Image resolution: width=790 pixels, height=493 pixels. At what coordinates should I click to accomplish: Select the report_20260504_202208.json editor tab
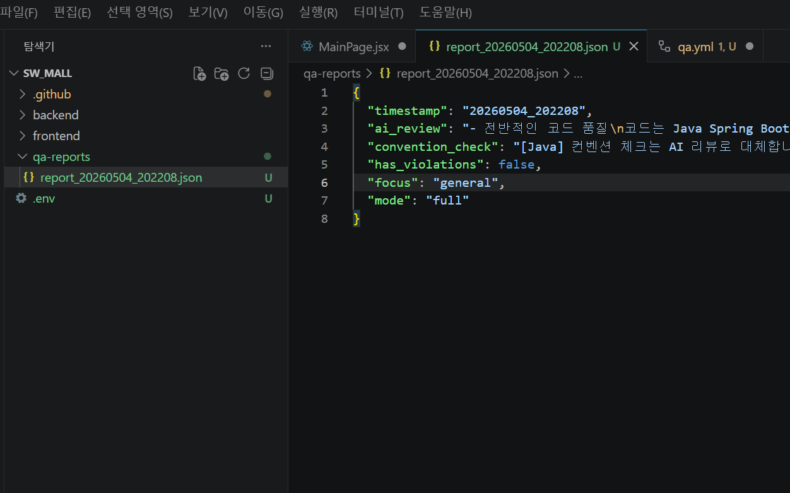[532, 46]
